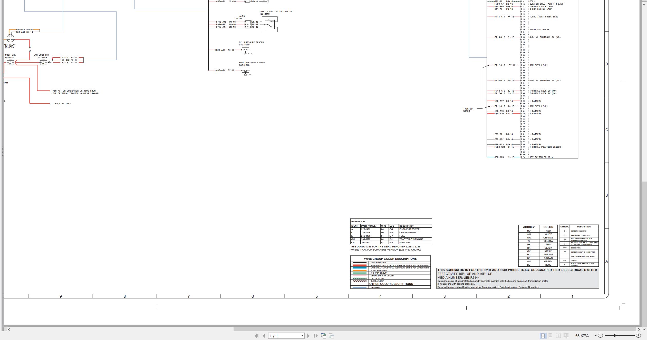Click wire label 308-A25
647x340 pixels.
coord(499,157)
